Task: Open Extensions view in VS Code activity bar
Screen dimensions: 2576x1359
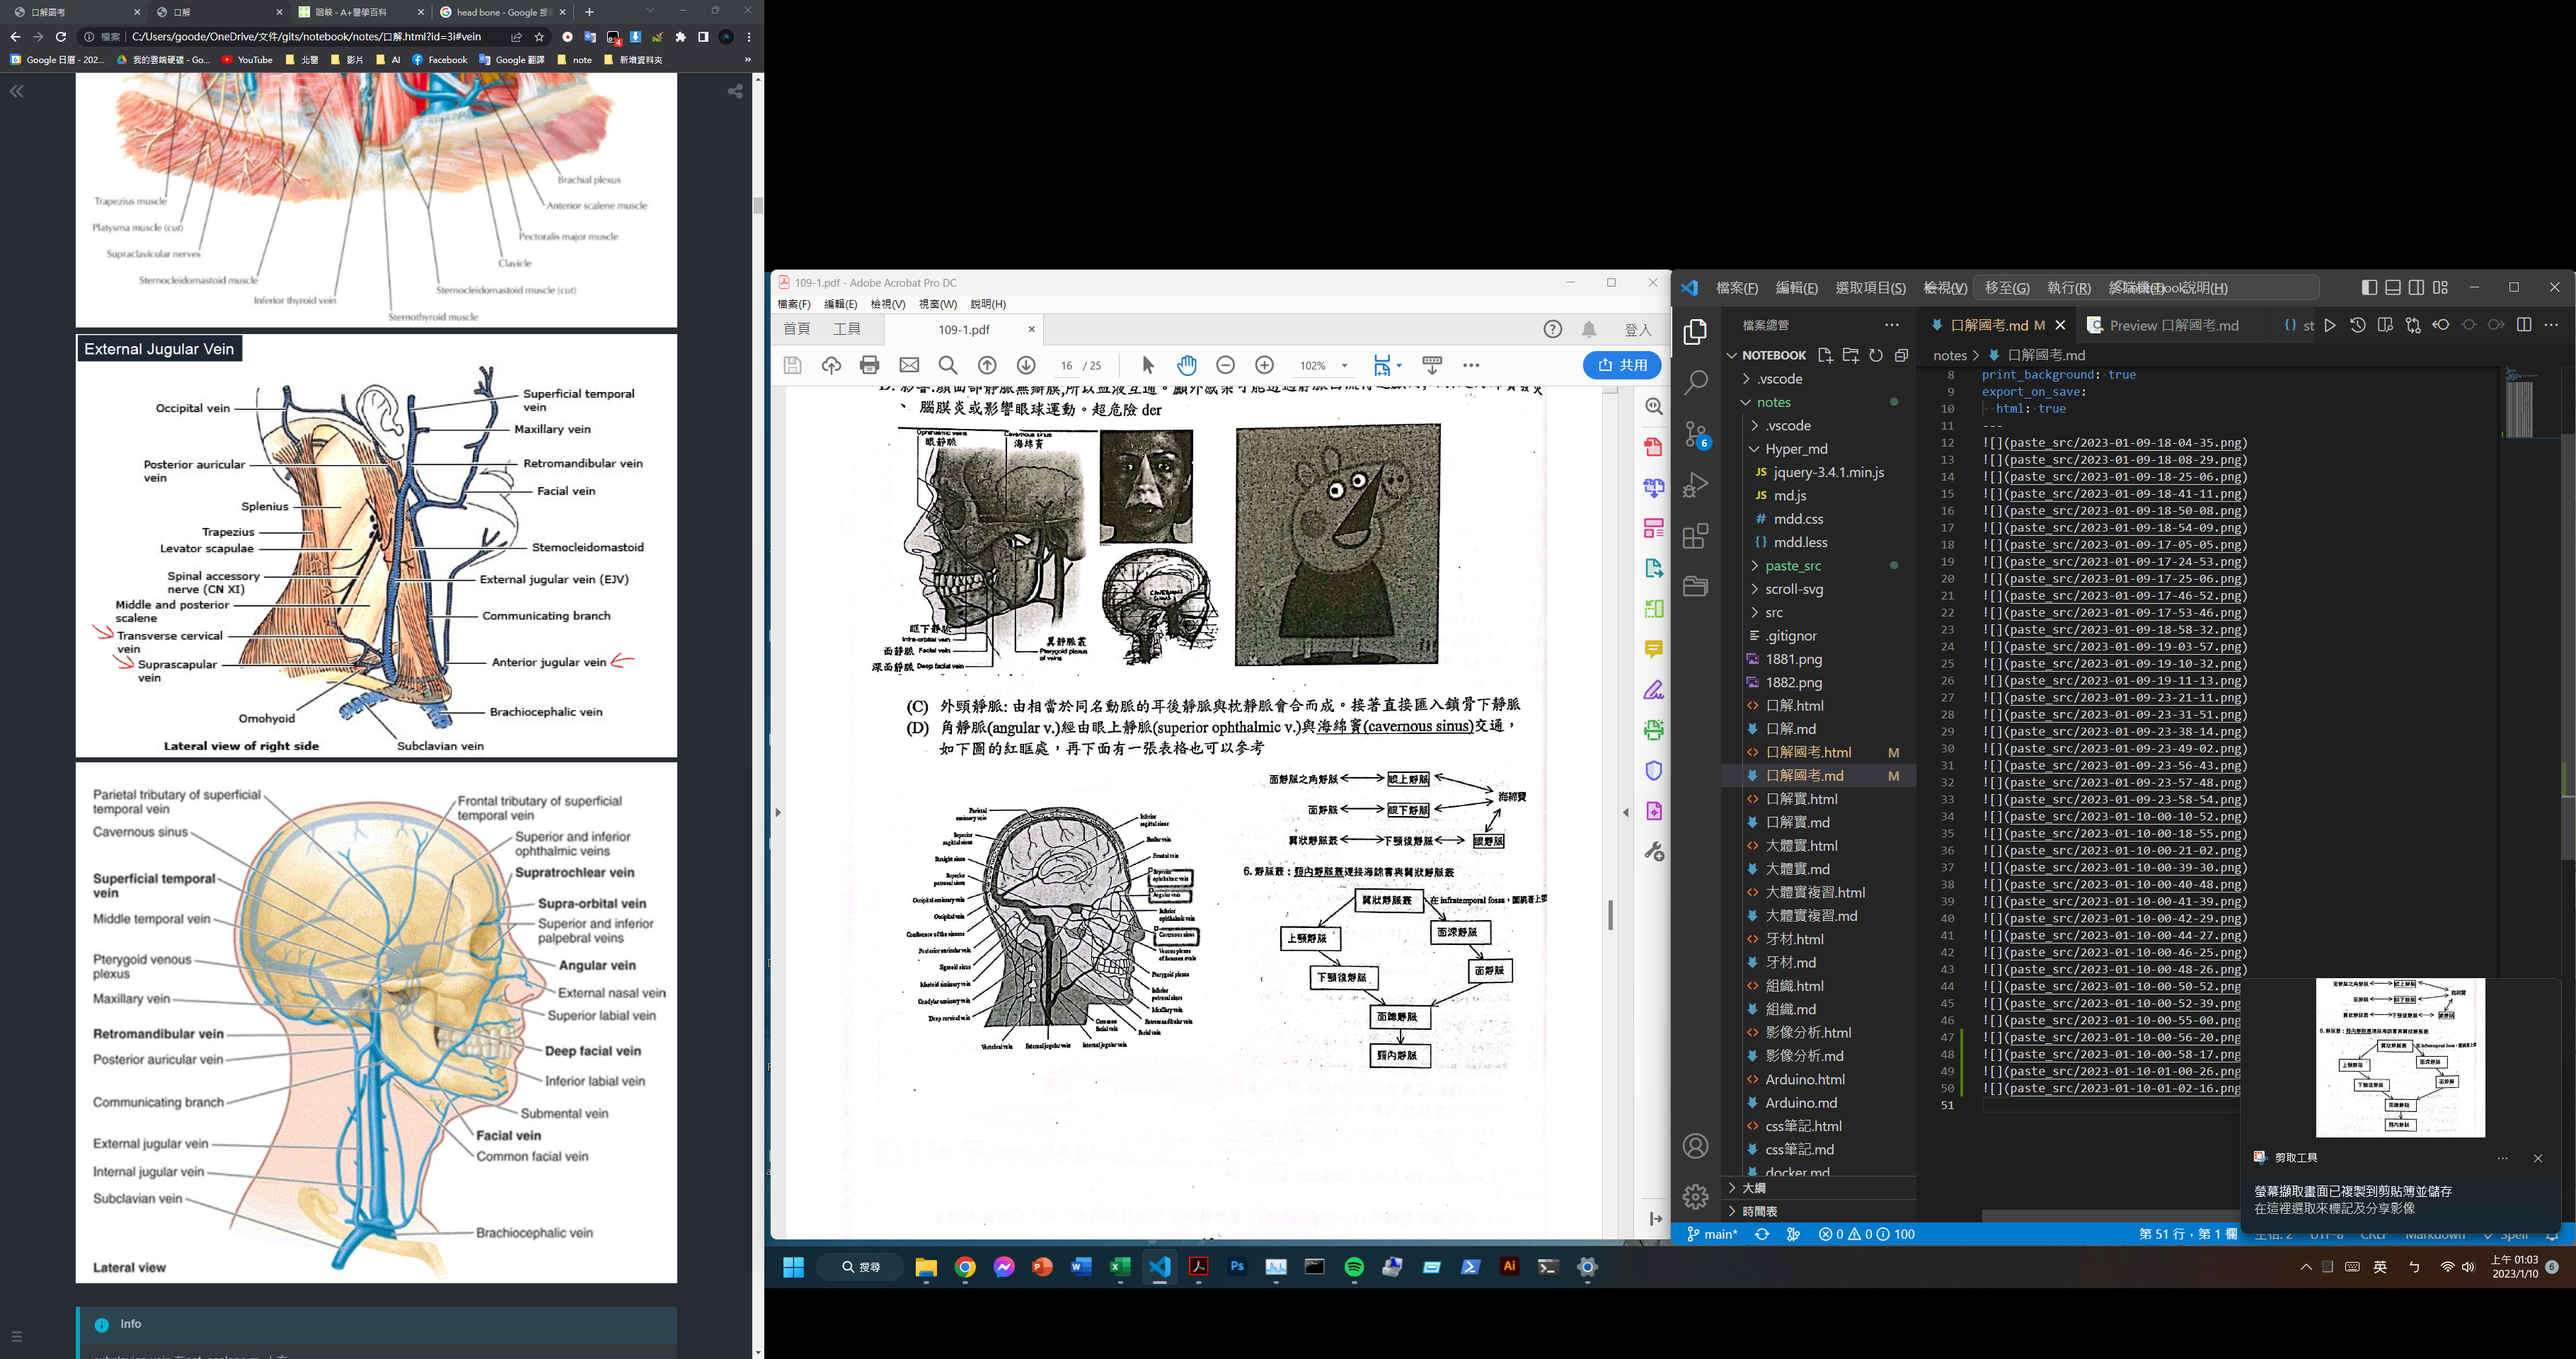Action: 1696,536
